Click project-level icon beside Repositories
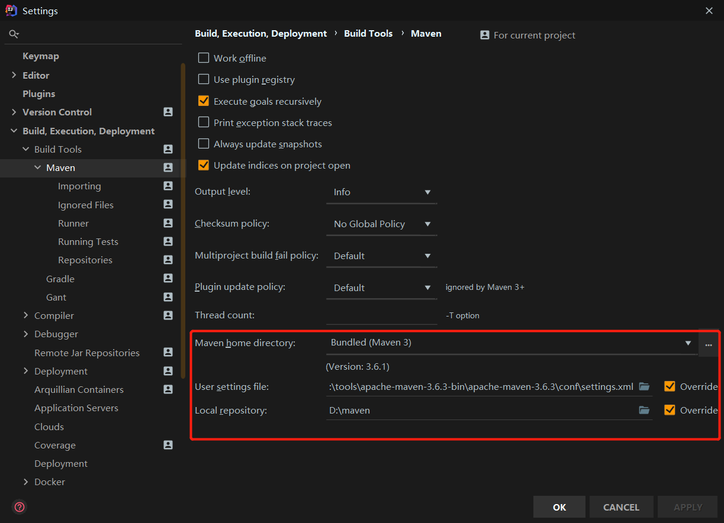 click(168, 260)
